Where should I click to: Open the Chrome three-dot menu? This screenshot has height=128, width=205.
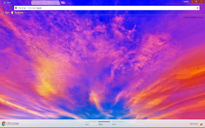pyautogui.click(x=202, y=8)
